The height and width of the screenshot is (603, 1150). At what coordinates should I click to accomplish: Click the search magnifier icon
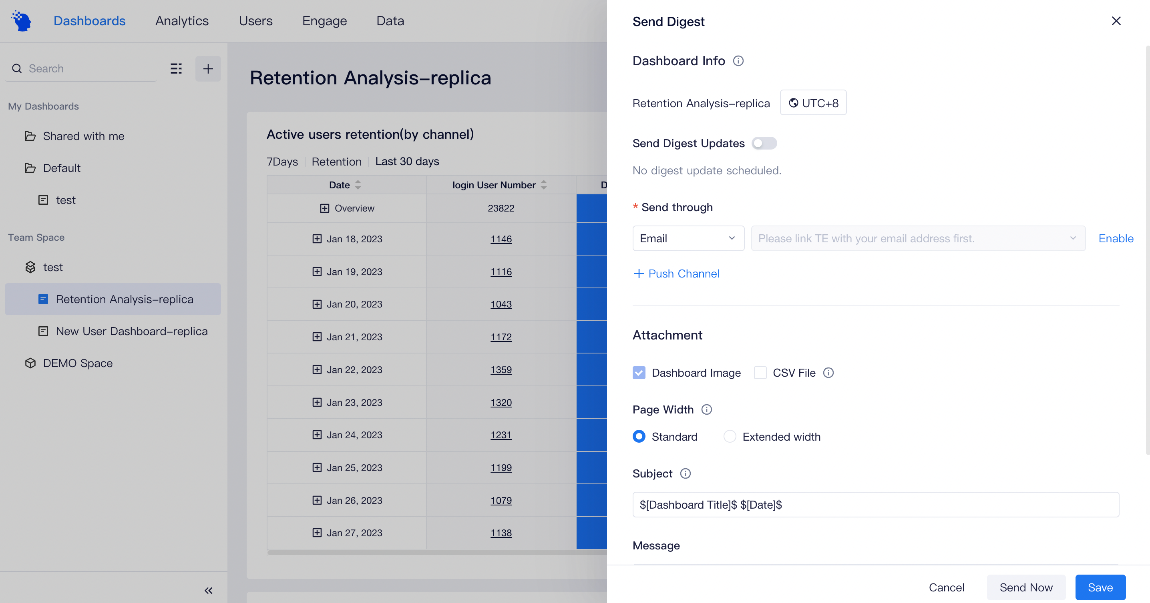click(x=17, y=68)
